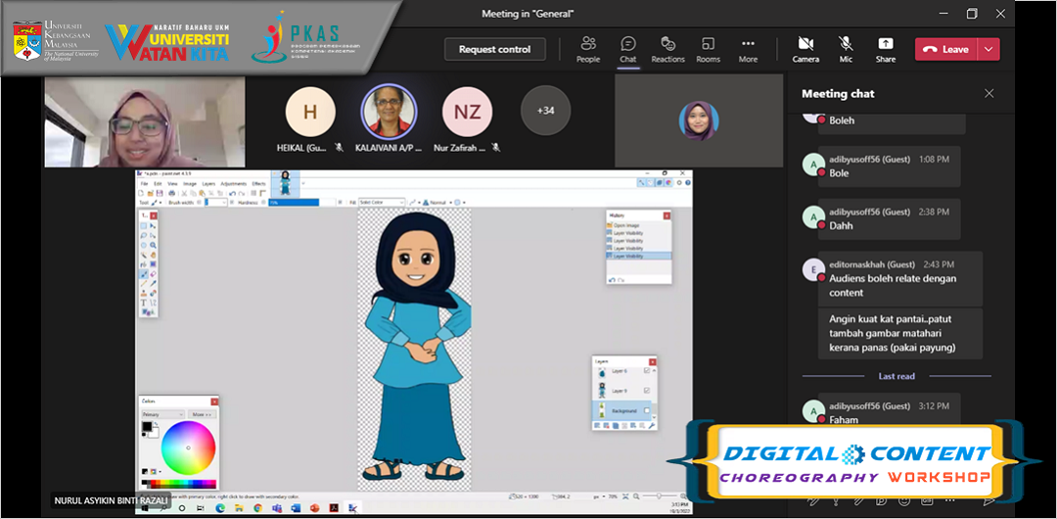Open the Rooms breakout icon

(708, 49)
